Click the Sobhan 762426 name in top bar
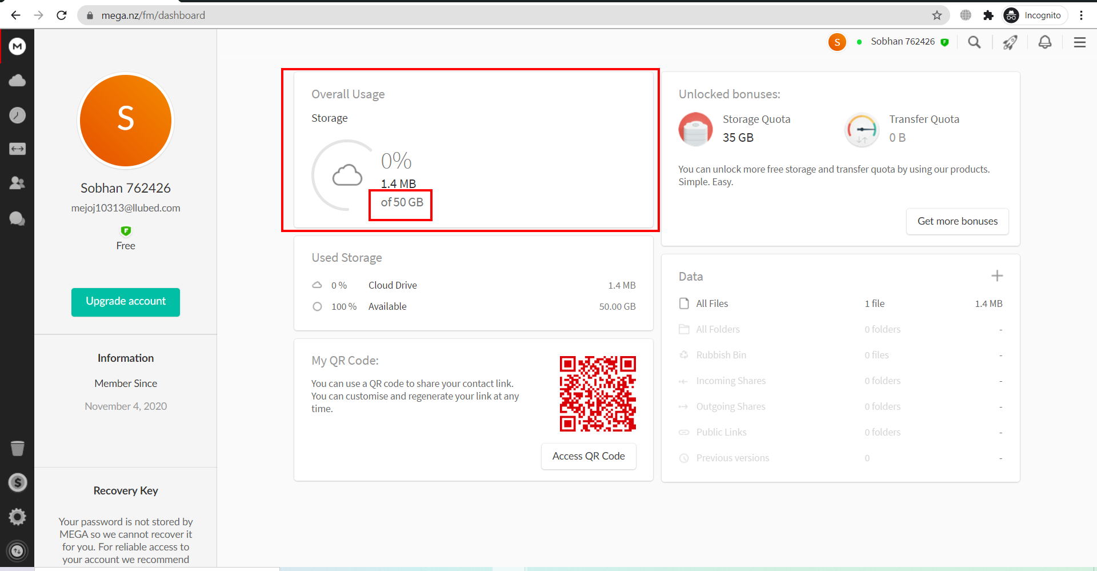Screen dimensions: 1097x571 (903, 42)
